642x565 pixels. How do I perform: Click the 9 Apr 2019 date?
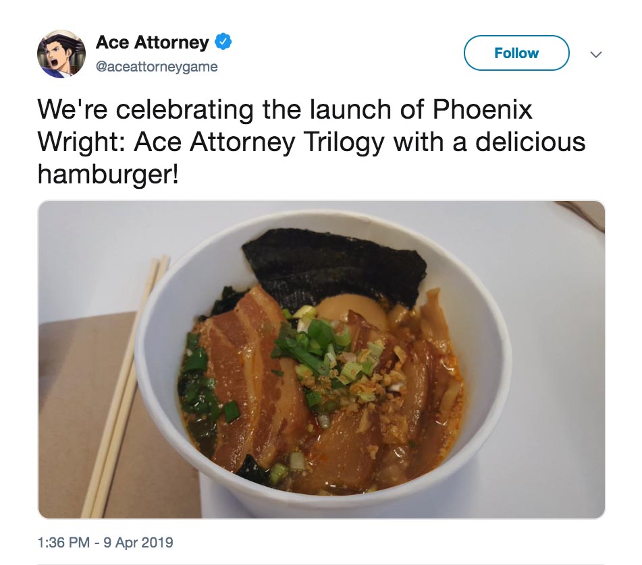pyautogui.click(x=138, y=543)
